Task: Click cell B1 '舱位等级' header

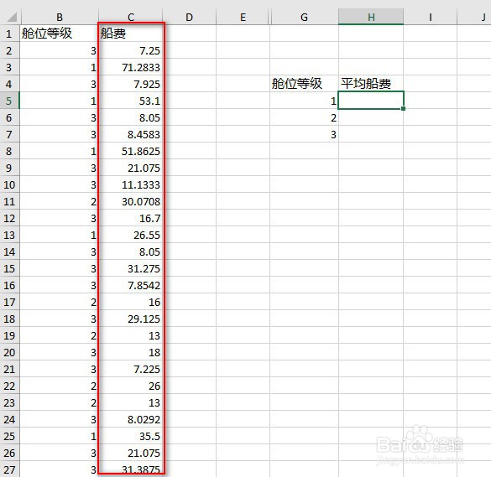Action: [60, 34]
